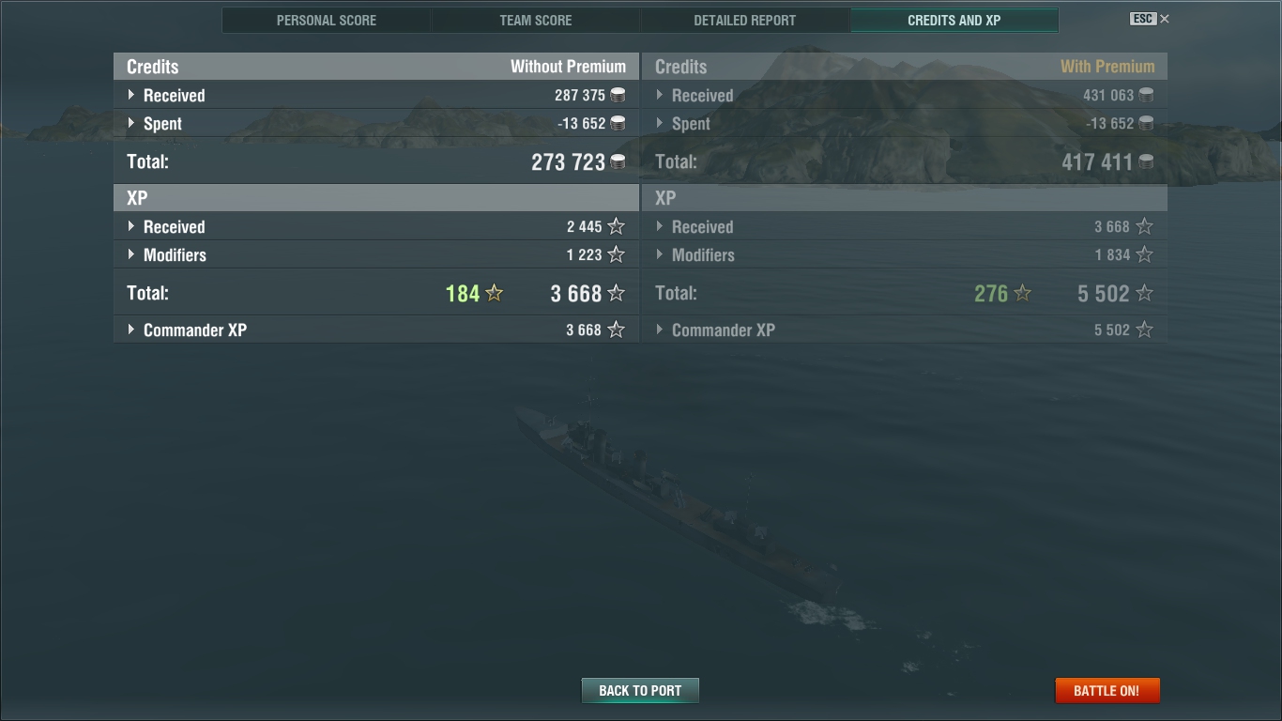This screenshot has height=721, width=1282.
Task: Click star icon beside premium 5 502 total
Action: point(1144,293)
